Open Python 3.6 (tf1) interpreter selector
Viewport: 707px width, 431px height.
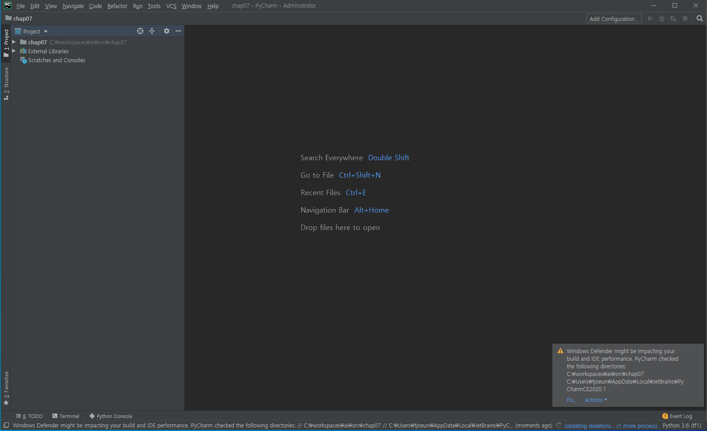pyautogui.click(x=681, y=426)
